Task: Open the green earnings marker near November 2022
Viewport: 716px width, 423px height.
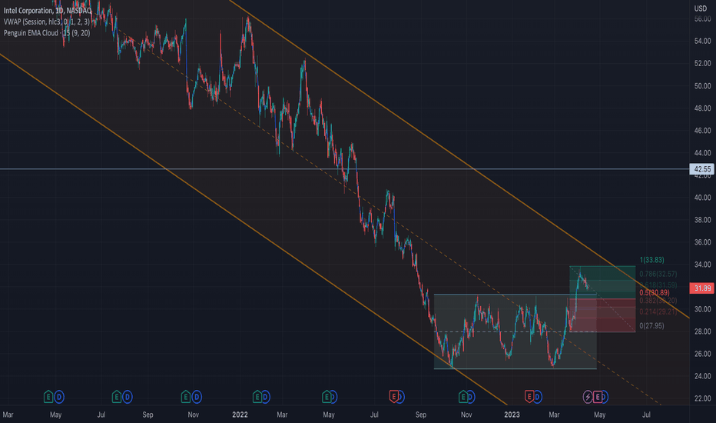Action: tap(463, 397)
